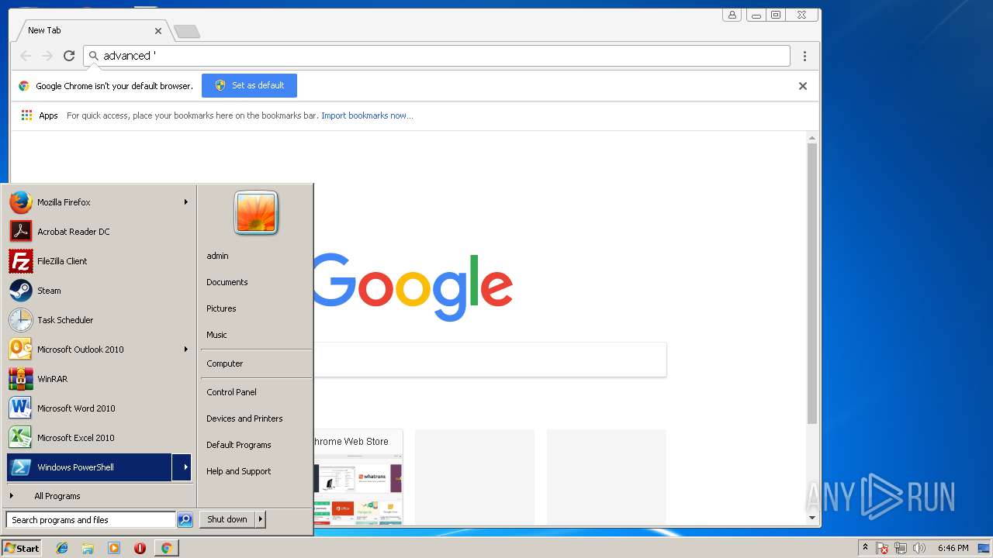993x558 pixels.
Task: Open Windows Media Player on taskbar
Action: click(x=114, y=548)
